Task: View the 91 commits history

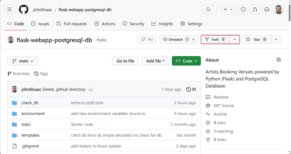Action: coord(191,89)
